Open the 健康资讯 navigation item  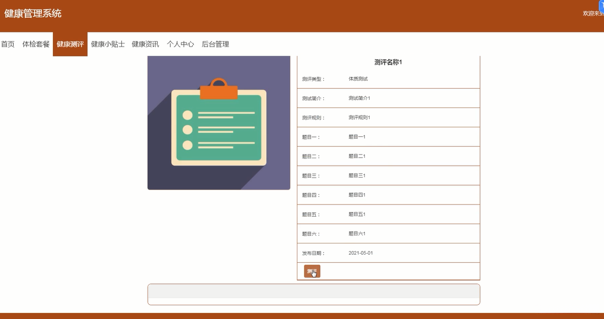[x=144, y=44]
